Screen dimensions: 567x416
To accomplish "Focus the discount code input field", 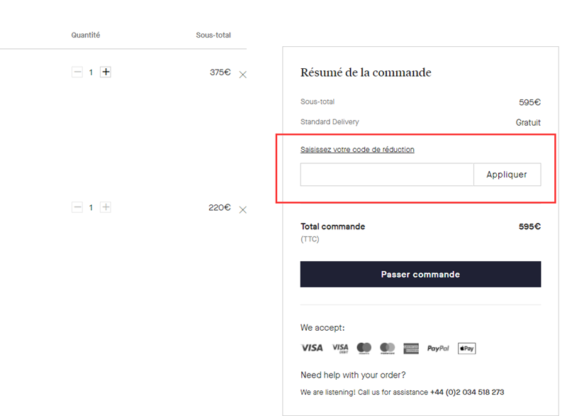I will click(x=386, y=175).
